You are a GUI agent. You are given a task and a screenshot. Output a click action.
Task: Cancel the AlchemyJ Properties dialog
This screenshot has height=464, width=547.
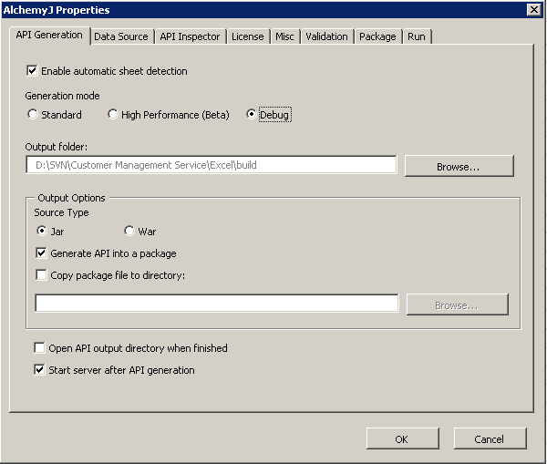point(490,438)
